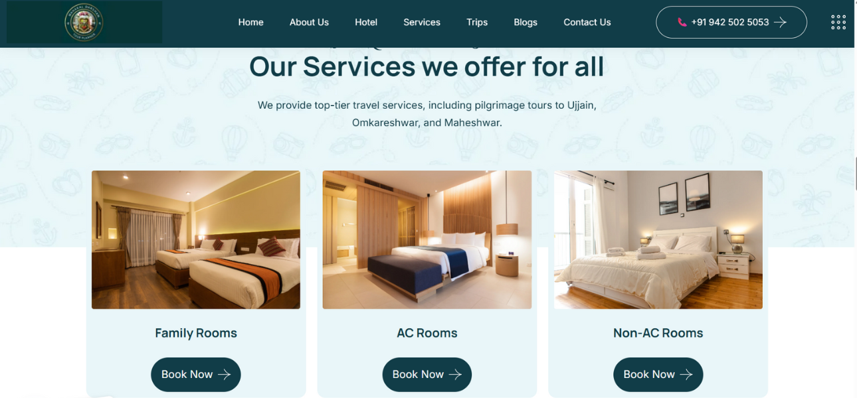
Task: Open the AC Rooms title link
Action: point(427,333)
